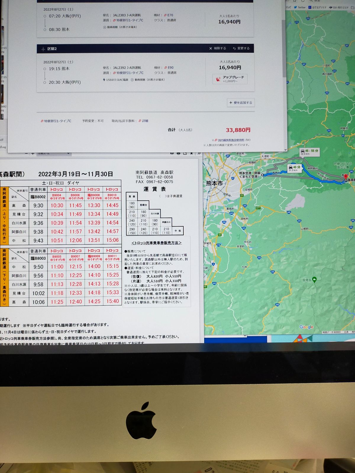
Task: Click the browser reload icon
Action: 303,1
